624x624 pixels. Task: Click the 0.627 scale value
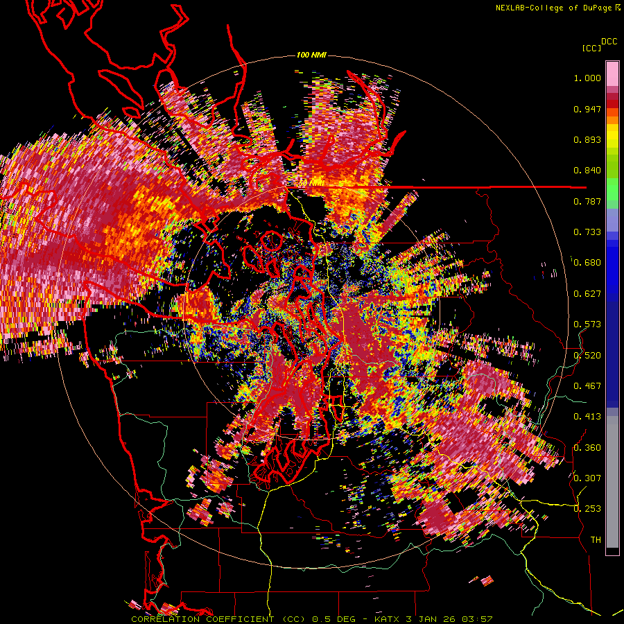587,294
